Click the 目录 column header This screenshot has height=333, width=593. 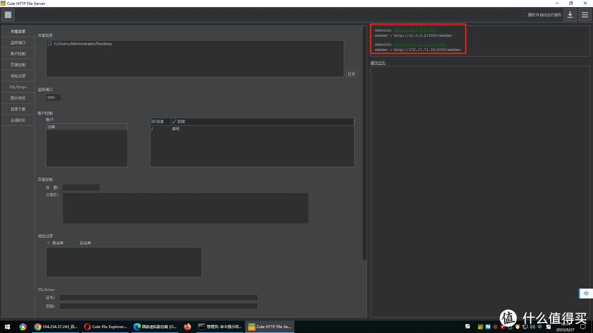(160, 122)
